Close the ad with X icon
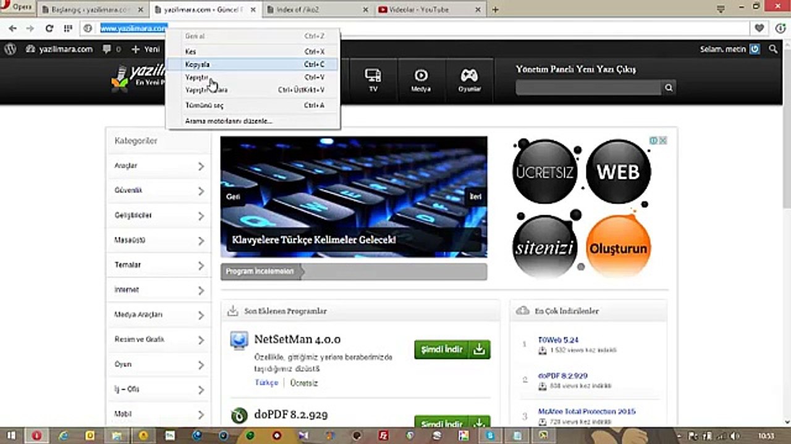791x444 pixels. click(x=662, y=141)
